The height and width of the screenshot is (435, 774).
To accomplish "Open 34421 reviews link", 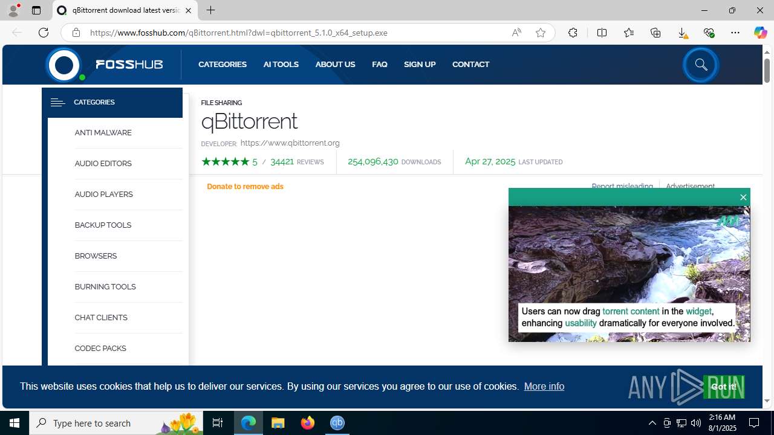I will coord(297,162).
